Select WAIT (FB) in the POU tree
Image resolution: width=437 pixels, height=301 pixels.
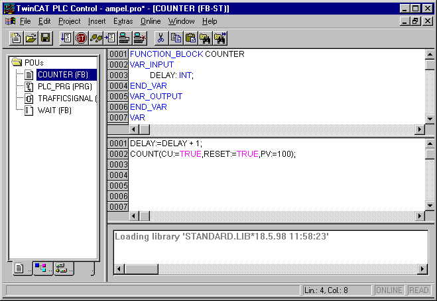pos(54,110)
